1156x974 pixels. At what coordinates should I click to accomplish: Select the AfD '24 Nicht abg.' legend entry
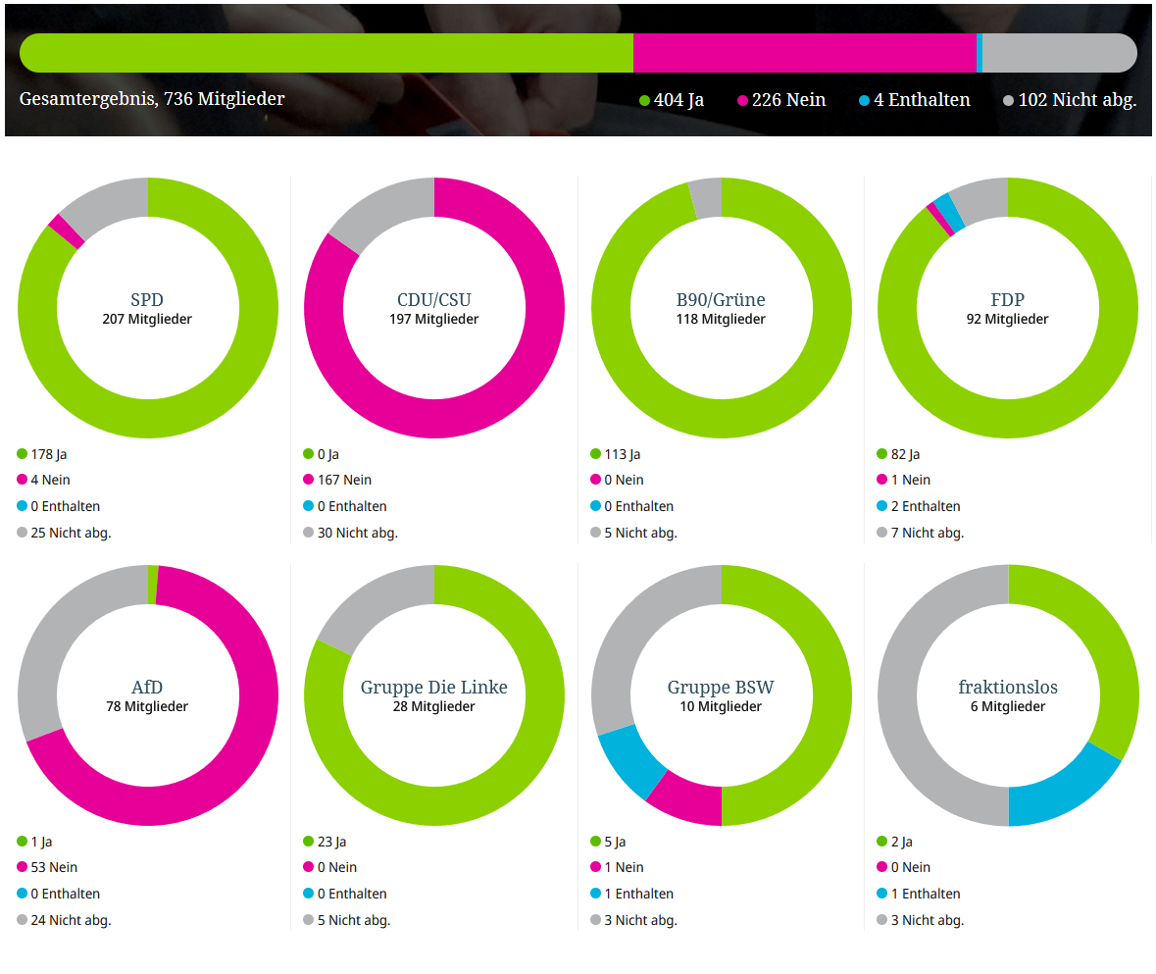pyautogui.click(x=64, y=920)
